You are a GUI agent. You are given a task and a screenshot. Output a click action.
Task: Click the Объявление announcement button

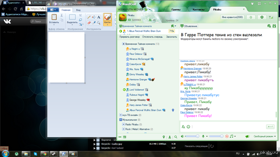click(189, 26)
